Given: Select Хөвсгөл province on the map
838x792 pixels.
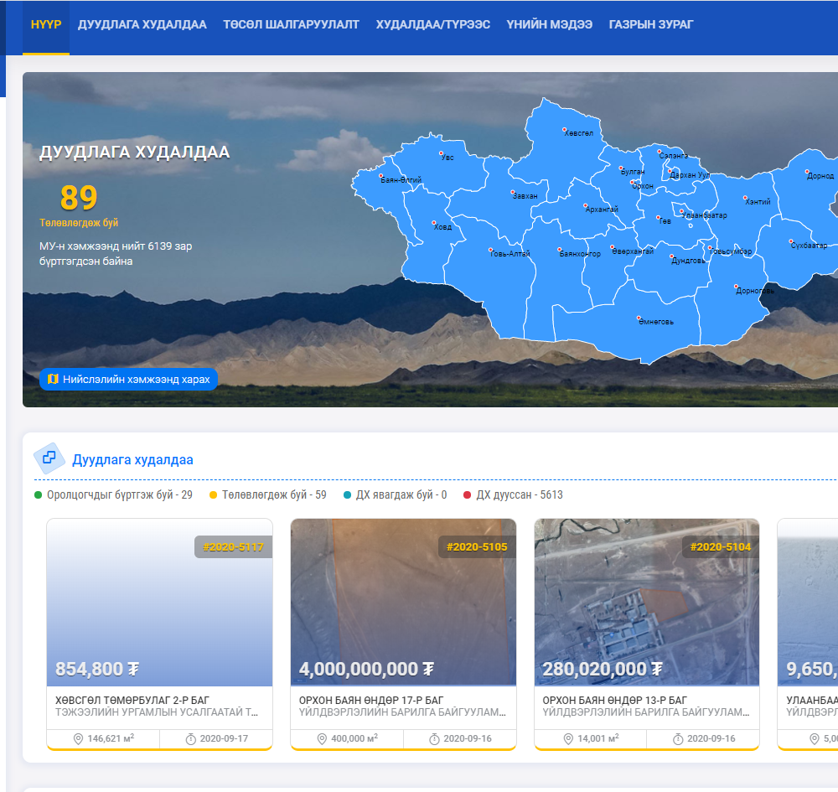Looking at the screenshot, I should tap(578, 133).
